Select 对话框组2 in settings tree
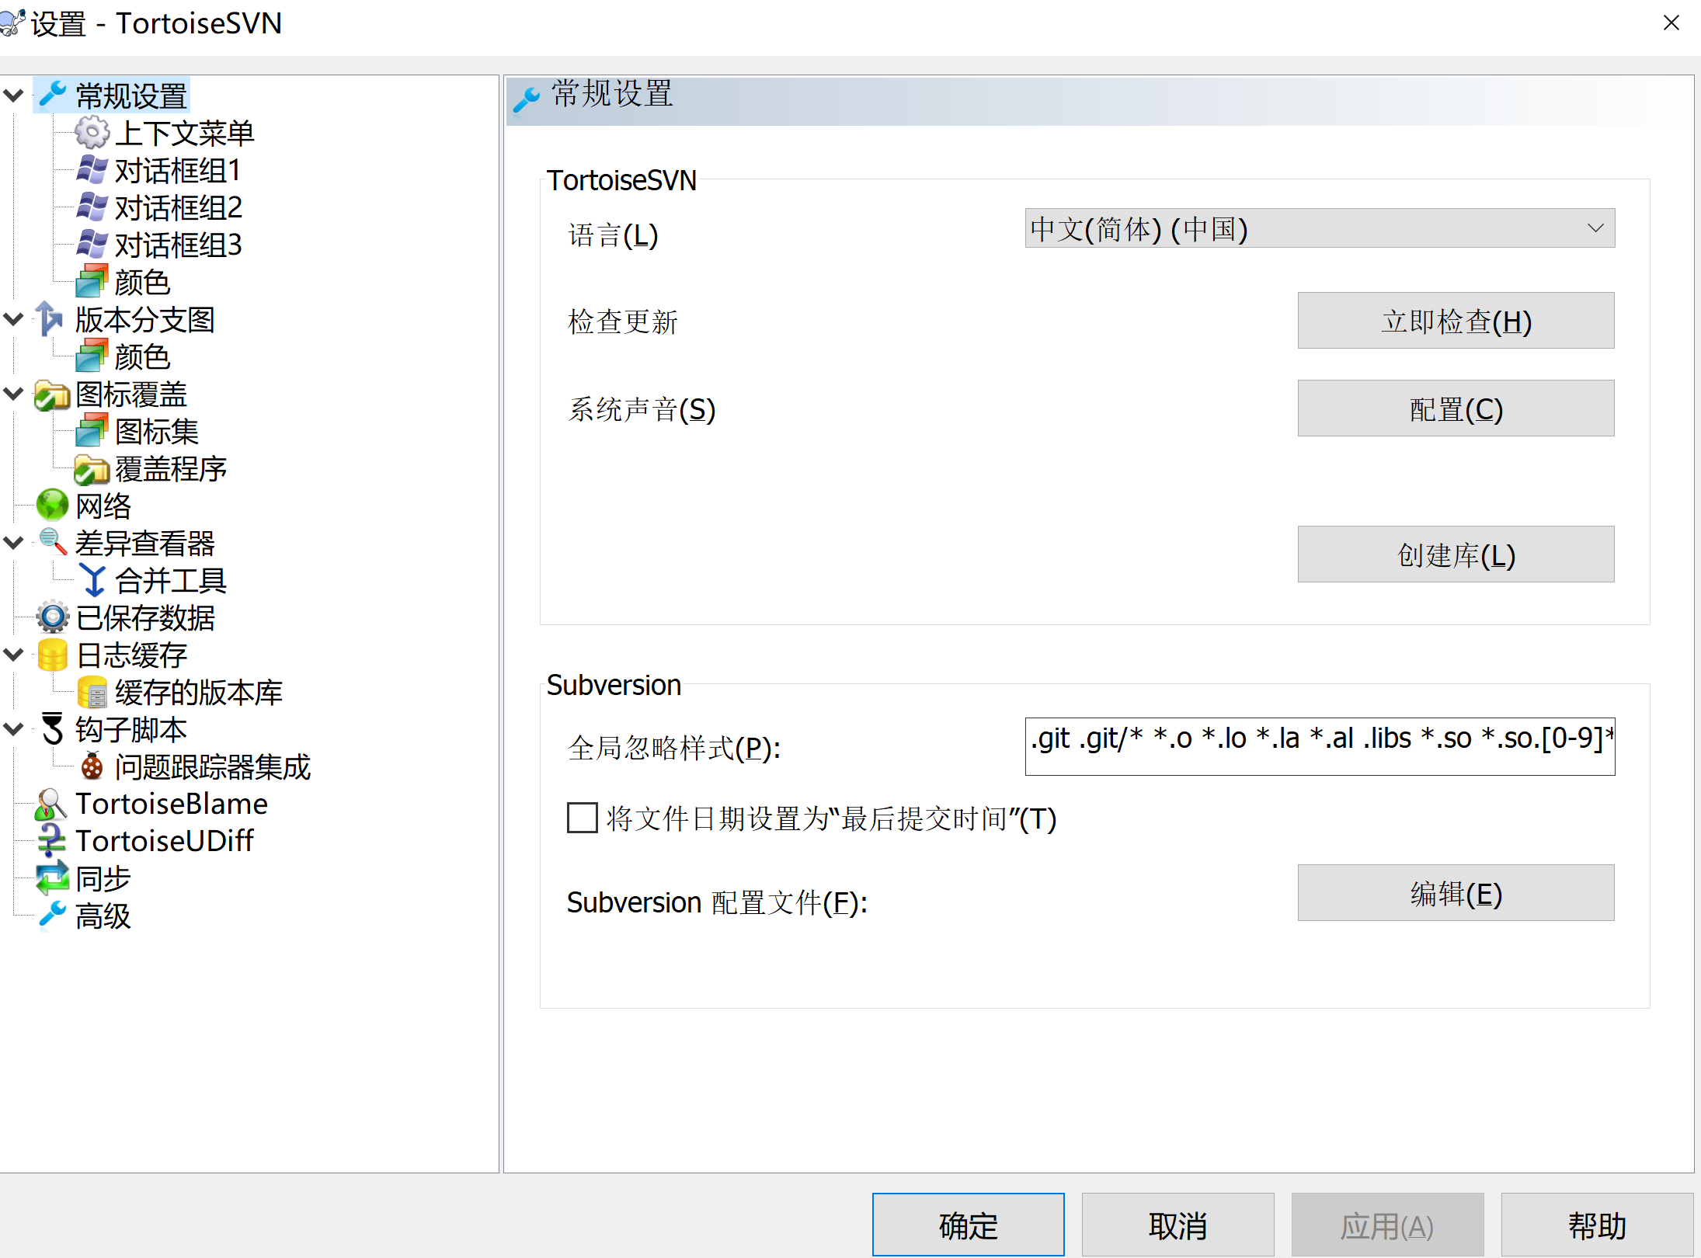1701x1258 pixels. 178,207
